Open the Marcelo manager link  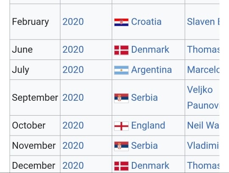click(x=203, y=70)
